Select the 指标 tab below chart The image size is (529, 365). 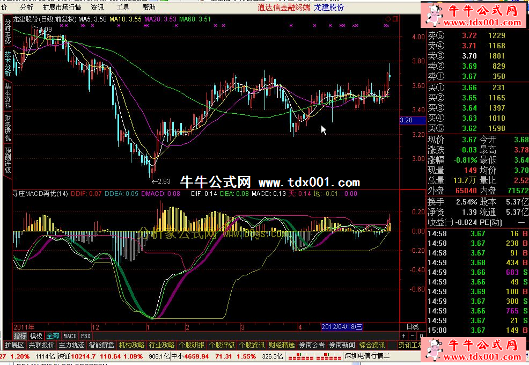(20, 336)
